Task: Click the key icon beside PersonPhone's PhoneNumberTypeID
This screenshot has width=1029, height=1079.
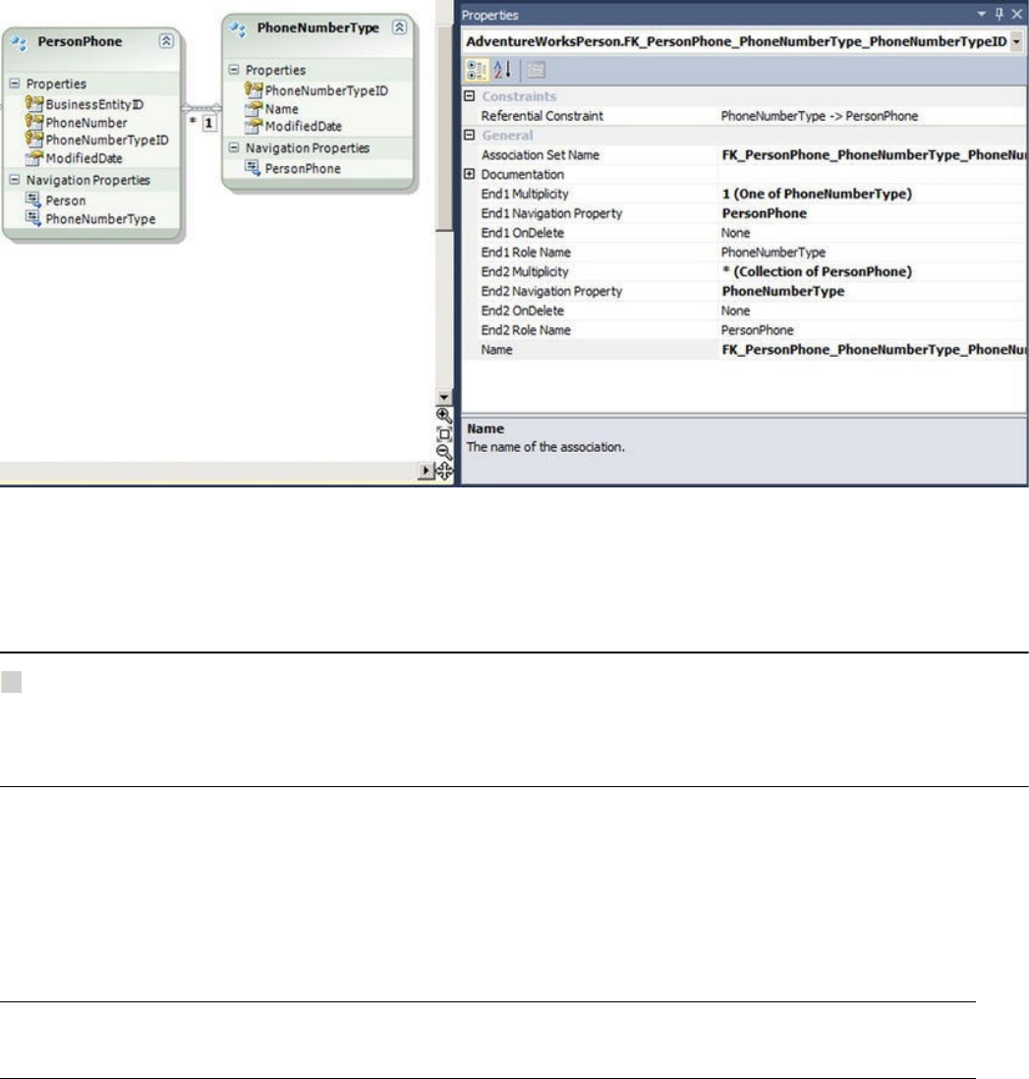Action: tap(33, 139)
